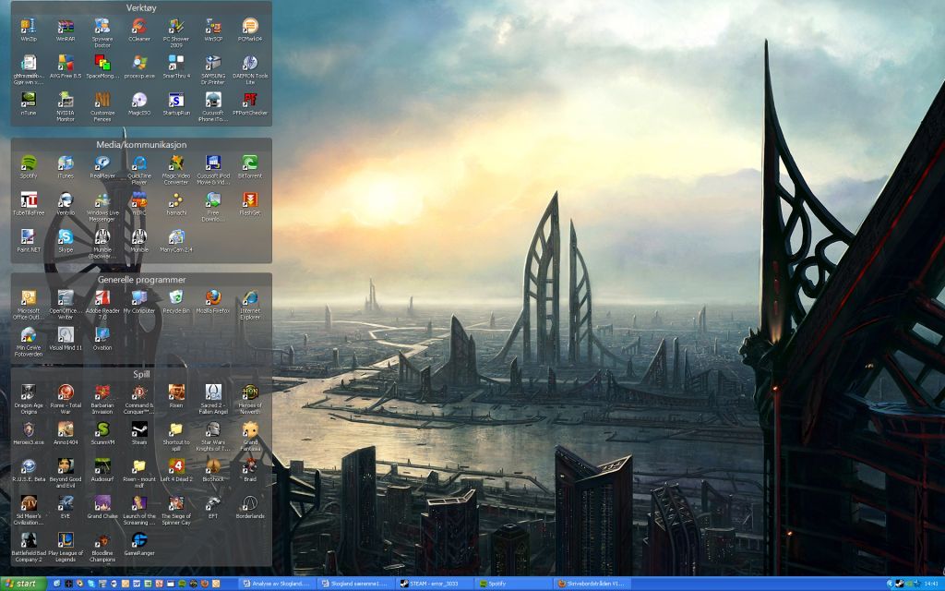Click the 14:41 system tray clock
Screen dimensions: 945x591
coord(930,584)
